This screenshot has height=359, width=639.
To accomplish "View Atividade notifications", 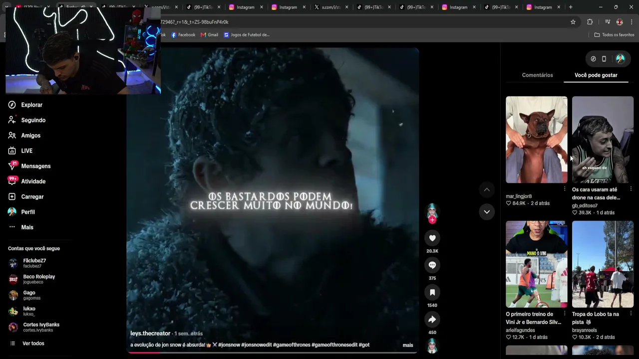I will click(x=27, y=181).
